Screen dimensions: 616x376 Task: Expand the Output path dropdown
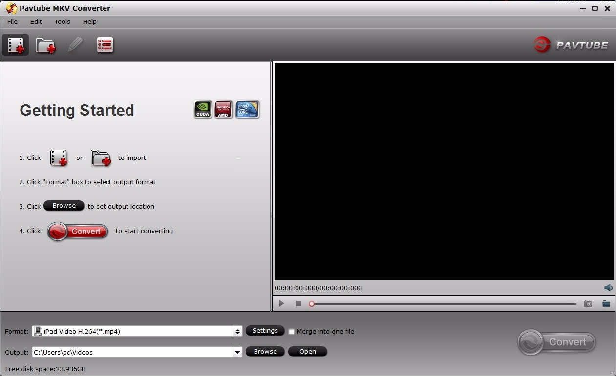coord(237,352)
